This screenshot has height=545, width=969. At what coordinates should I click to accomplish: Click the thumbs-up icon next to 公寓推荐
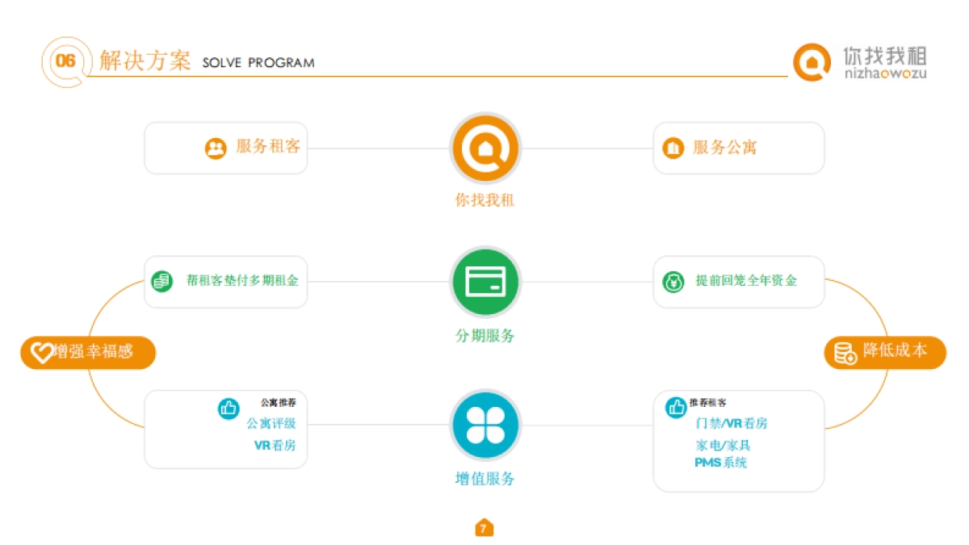pyautogui.click(x=229, y=409)
